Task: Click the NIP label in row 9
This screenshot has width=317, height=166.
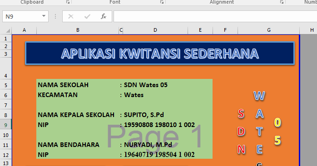Action: coord(43,125)
